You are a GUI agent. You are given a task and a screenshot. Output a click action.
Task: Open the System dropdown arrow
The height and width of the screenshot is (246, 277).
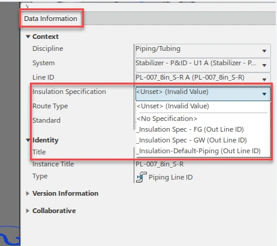click(x=264, y=65)
